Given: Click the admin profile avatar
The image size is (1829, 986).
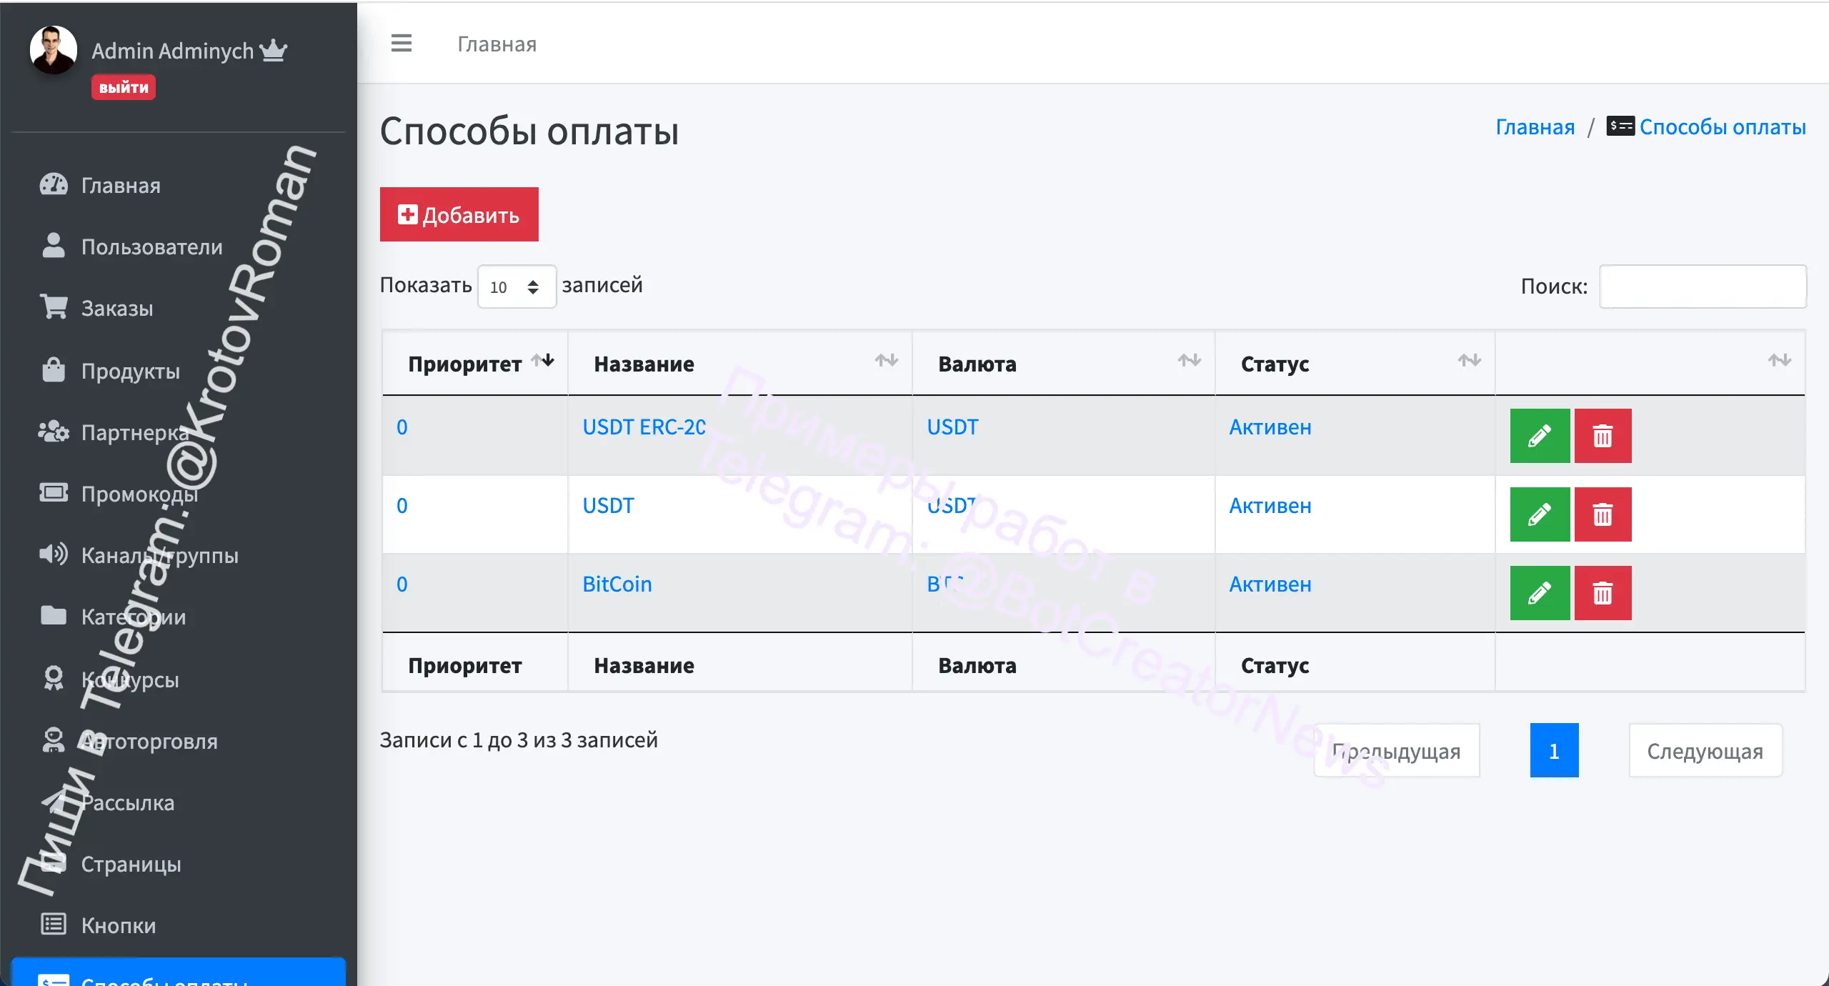Looking at the screenshot, I should point(53,49).
